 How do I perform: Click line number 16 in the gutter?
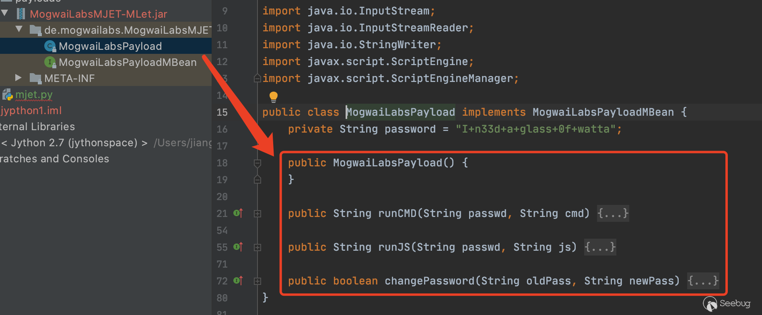click(x=222, y=129)
